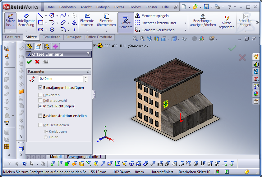Toggle the In zwei Richtungen checkbox
Viewport: 262px width, 177px height.
[x=40, y=106]
